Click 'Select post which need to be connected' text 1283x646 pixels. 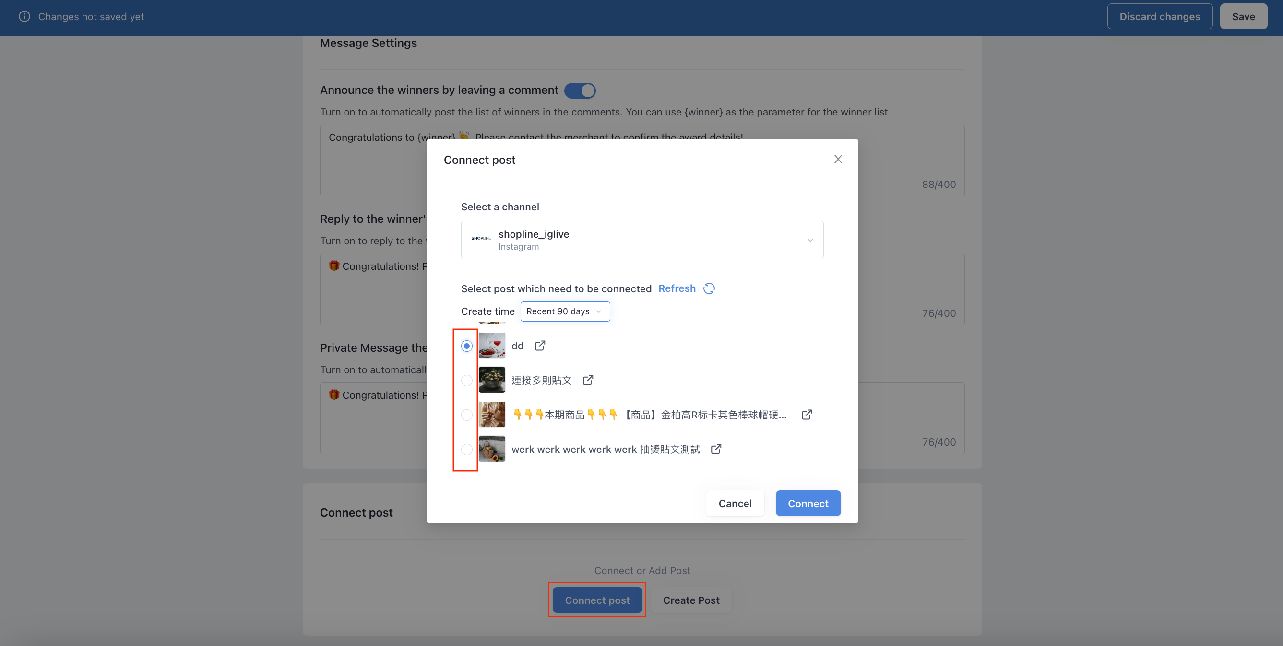pos(556,289)
